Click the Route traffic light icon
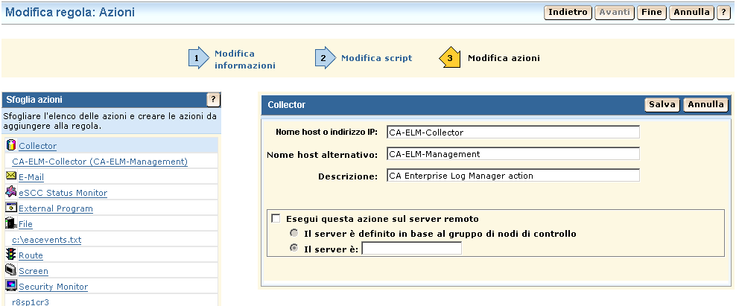739x306 pixels. (10, 255)
